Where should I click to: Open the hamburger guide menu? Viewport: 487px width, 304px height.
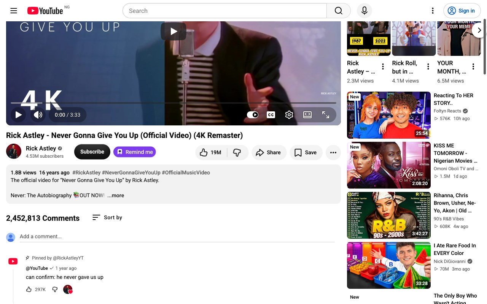click(14, 11)
